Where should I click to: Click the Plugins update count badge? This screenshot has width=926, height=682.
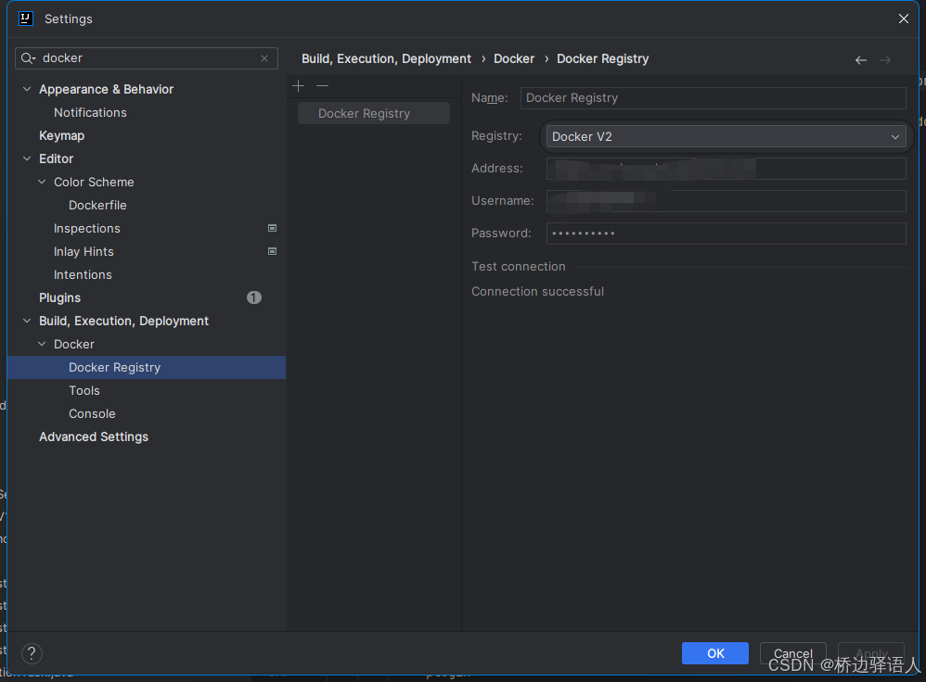coord(253,297)
